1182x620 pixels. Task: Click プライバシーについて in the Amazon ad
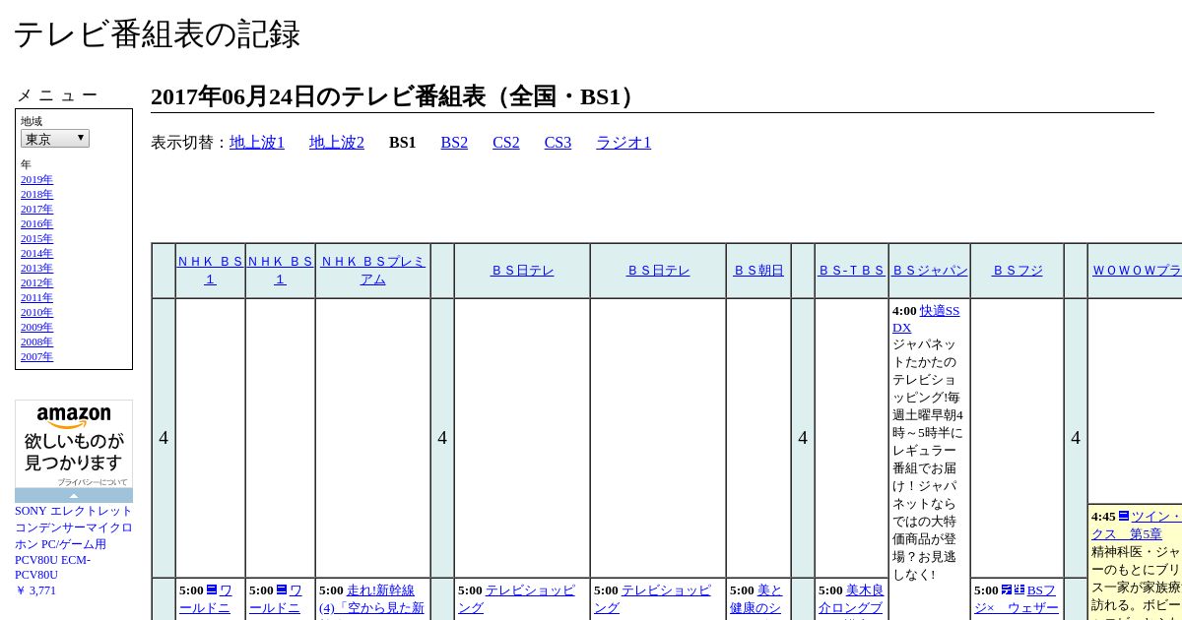pos(92,482)
